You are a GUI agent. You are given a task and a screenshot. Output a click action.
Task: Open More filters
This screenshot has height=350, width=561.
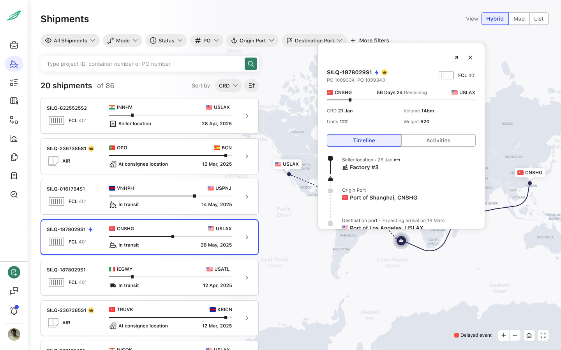click(369, 40)
